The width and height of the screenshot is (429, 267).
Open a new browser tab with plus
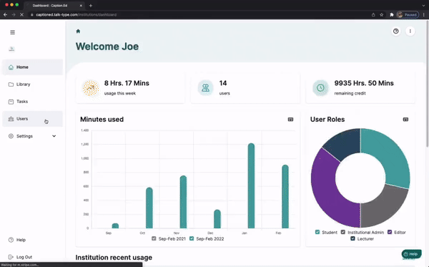(91, 6)
